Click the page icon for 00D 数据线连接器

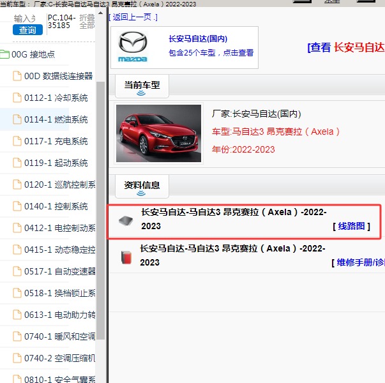click(x=17, y=76)
